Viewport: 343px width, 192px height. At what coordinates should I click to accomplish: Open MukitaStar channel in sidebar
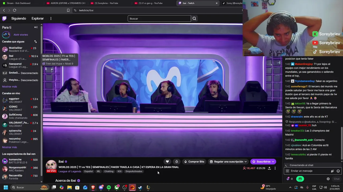click(x=20, y=49)
